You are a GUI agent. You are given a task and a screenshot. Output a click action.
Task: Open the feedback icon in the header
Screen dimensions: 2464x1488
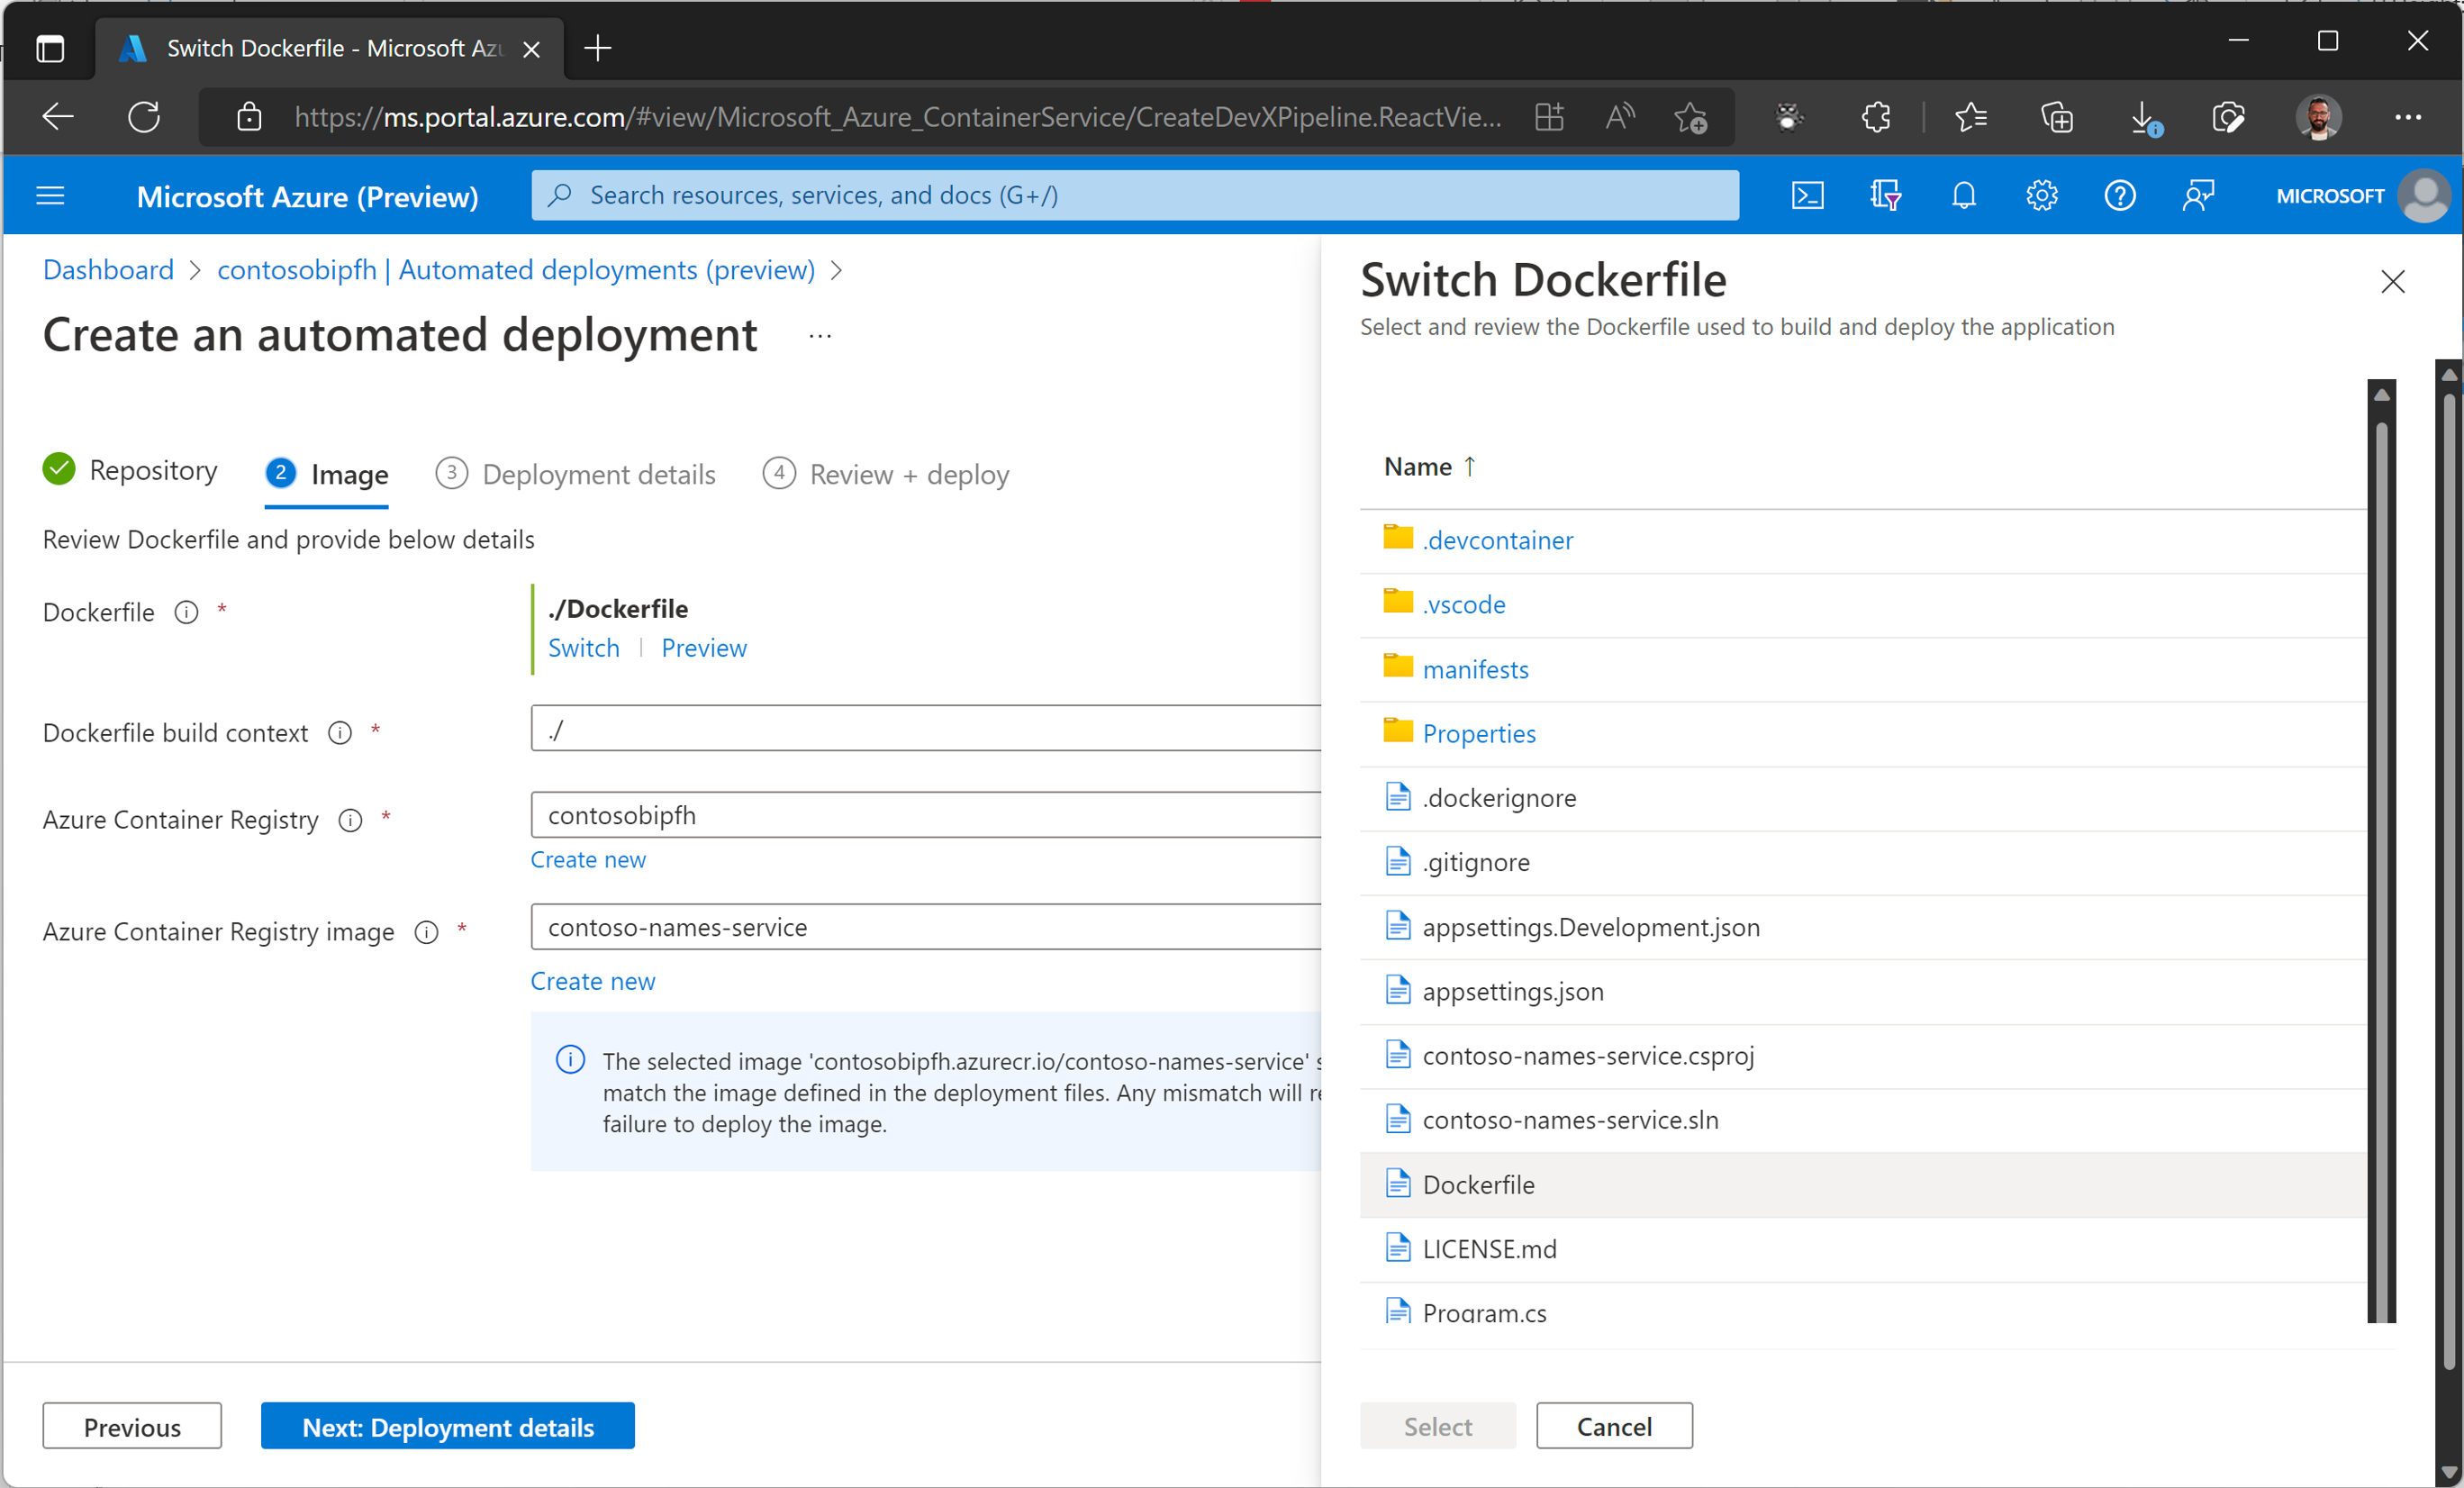tap(2197, 195)
